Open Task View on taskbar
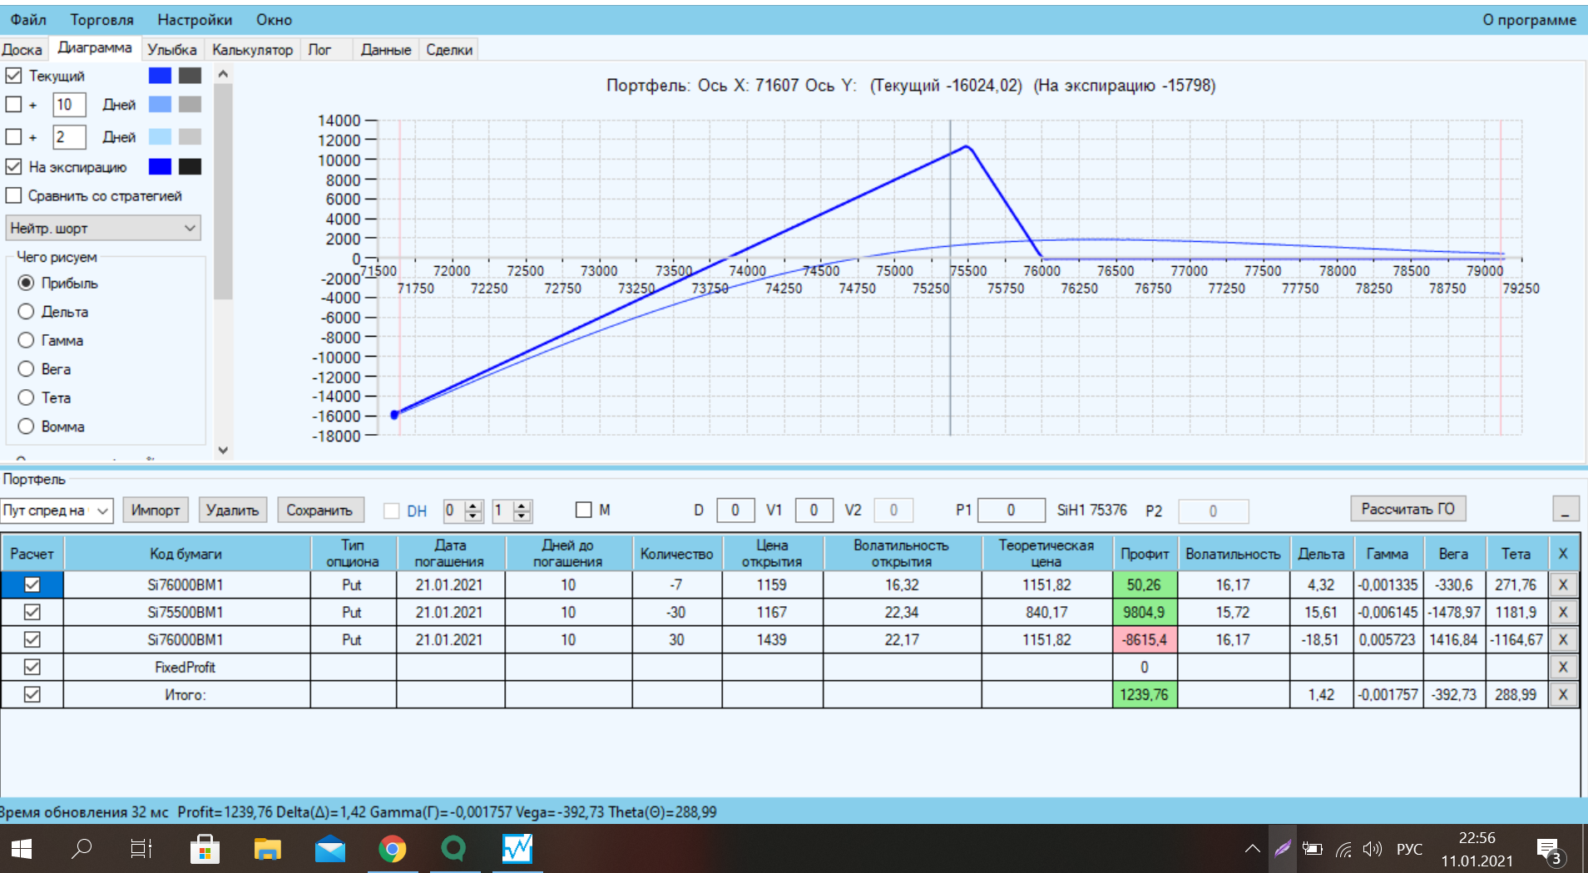This screenshot has width=1588, height=873. coord(141,849)
